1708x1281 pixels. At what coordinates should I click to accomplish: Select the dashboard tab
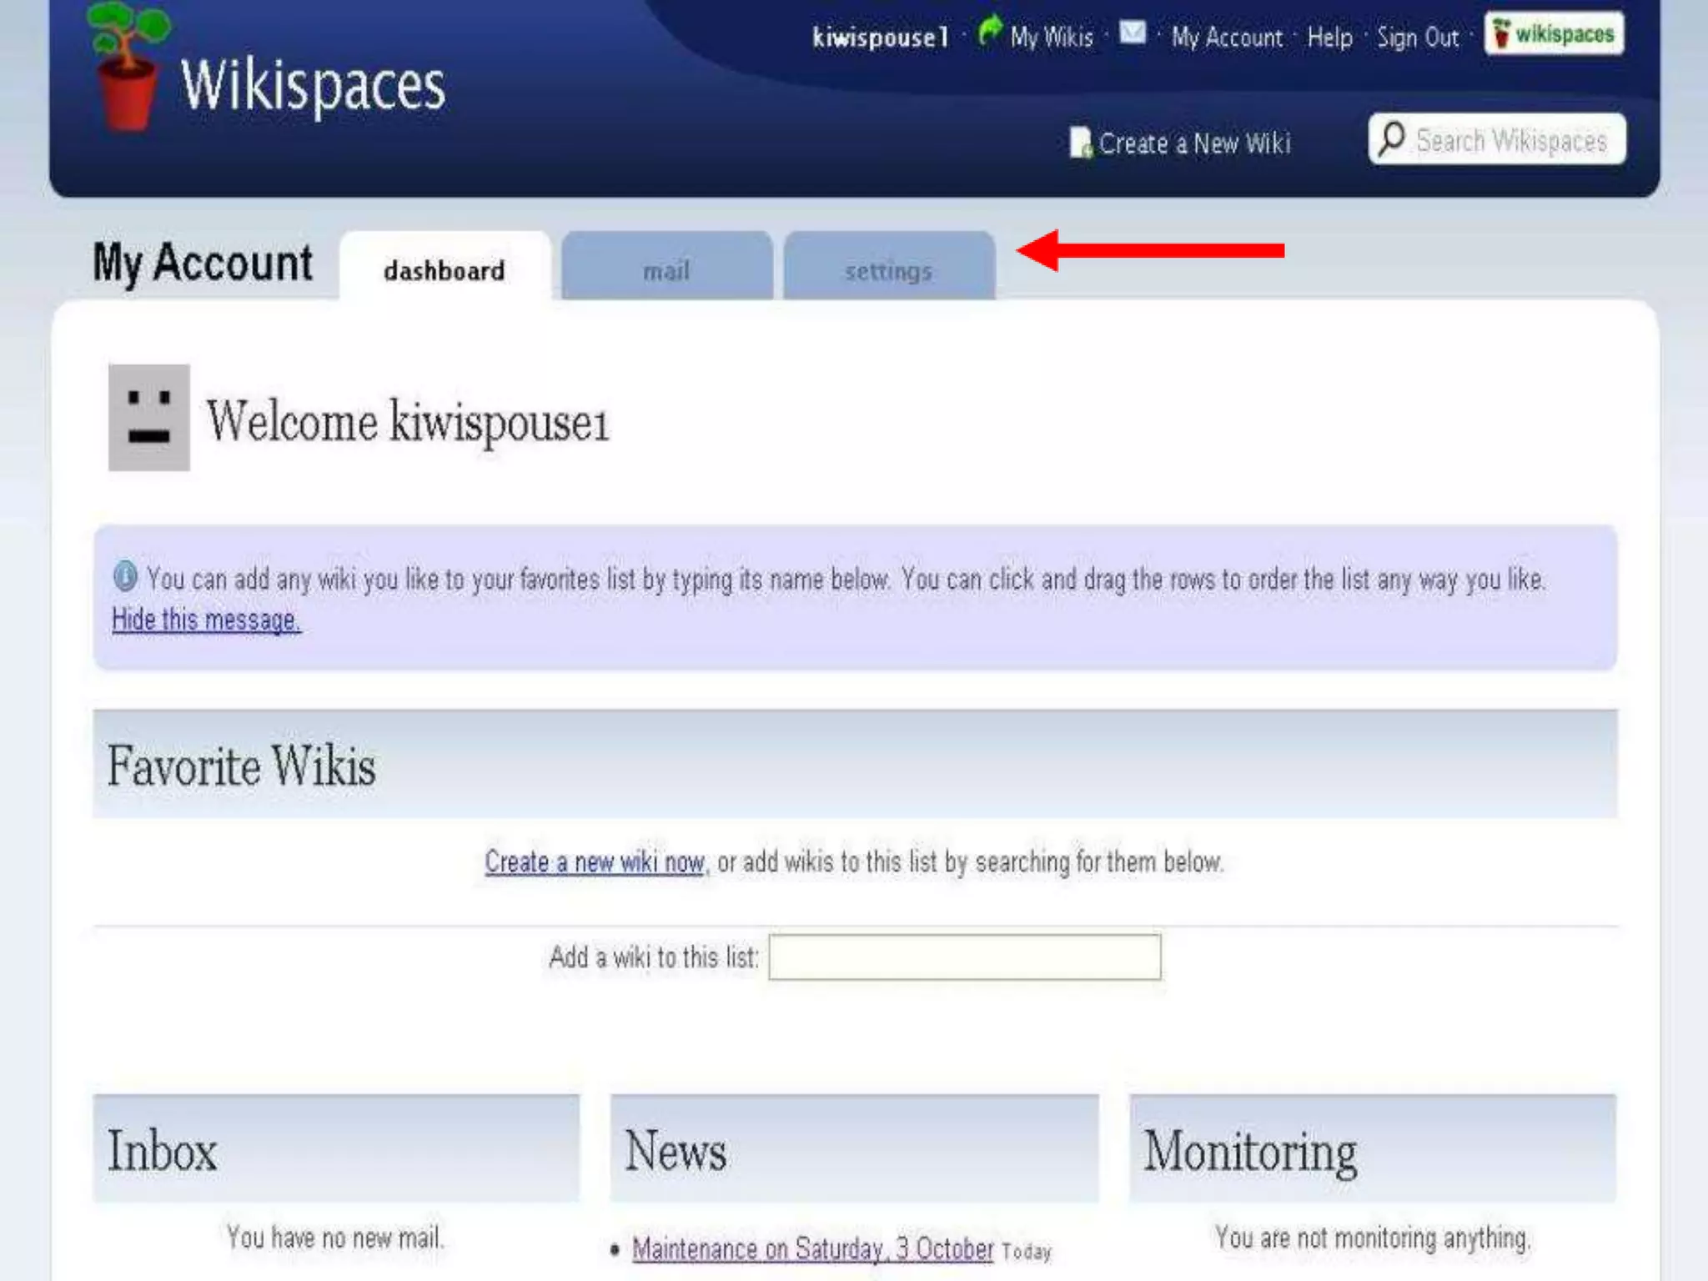[x=445, y=270]
